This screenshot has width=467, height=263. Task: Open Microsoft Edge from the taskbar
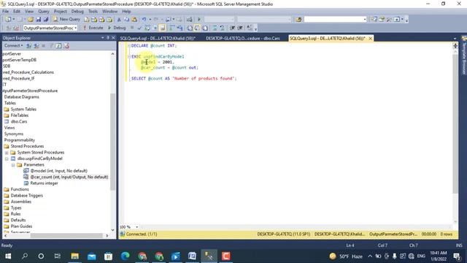(125, 256)
